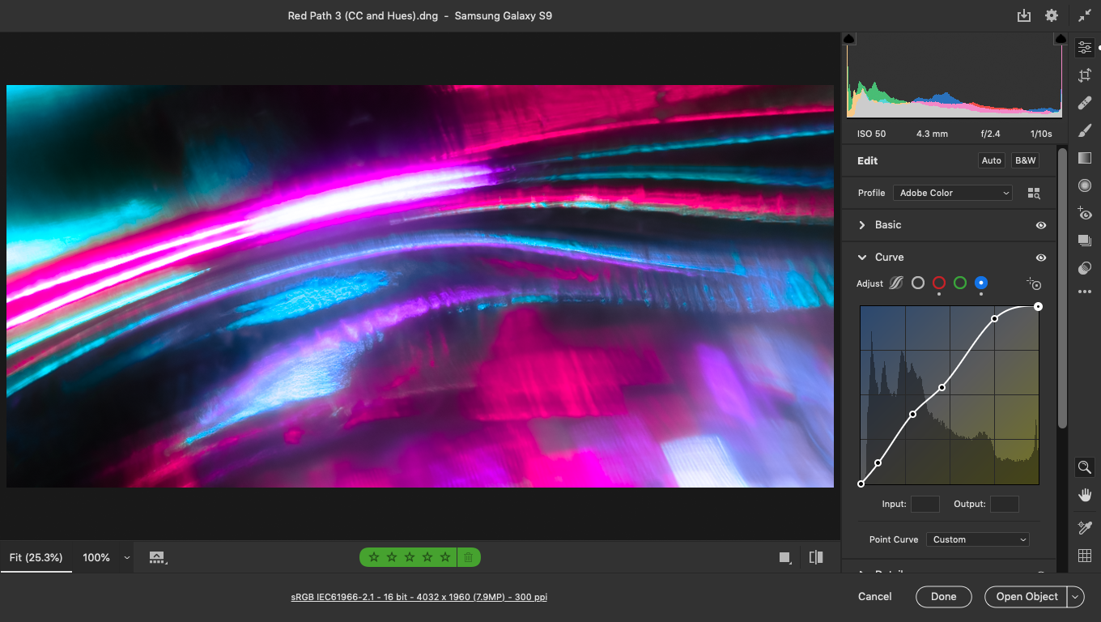Screen dimensions: 1101x622
Task: Open the Open Object options arrow
Action: click(x=1076, y=597)
